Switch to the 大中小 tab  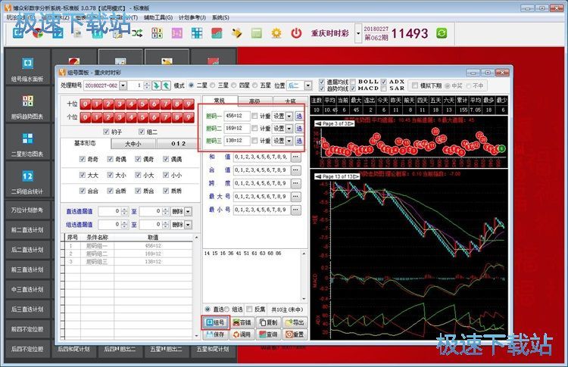click(133, 143)
